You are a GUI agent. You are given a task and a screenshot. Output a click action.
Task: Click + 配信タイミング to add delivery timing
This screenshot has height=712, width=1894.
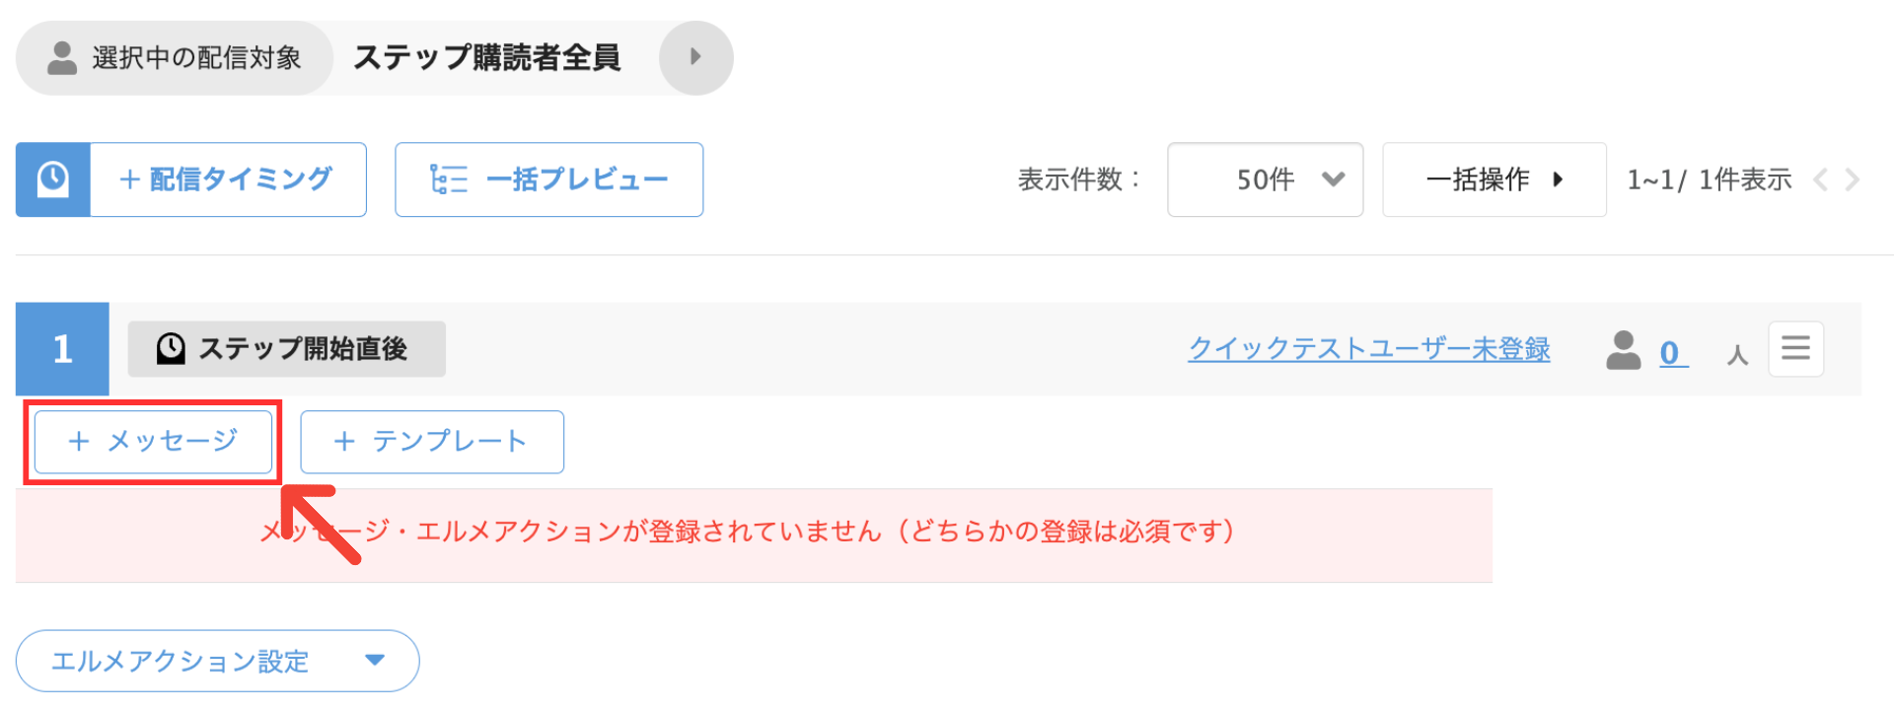(228, 179)
